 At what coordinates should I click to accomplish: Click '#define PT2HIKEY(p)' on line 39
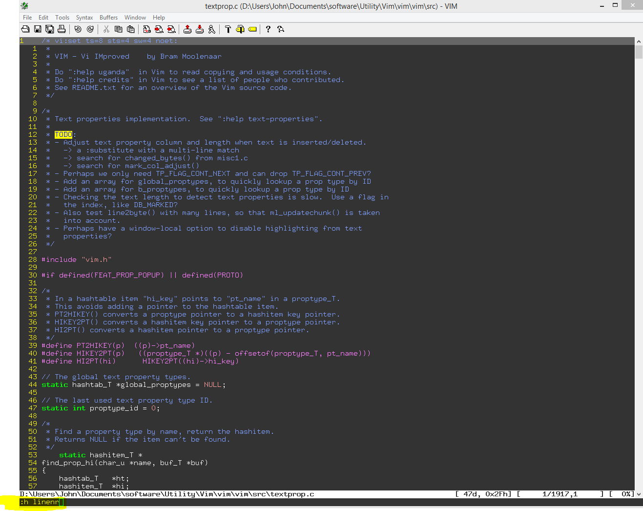tap(83, 345)
